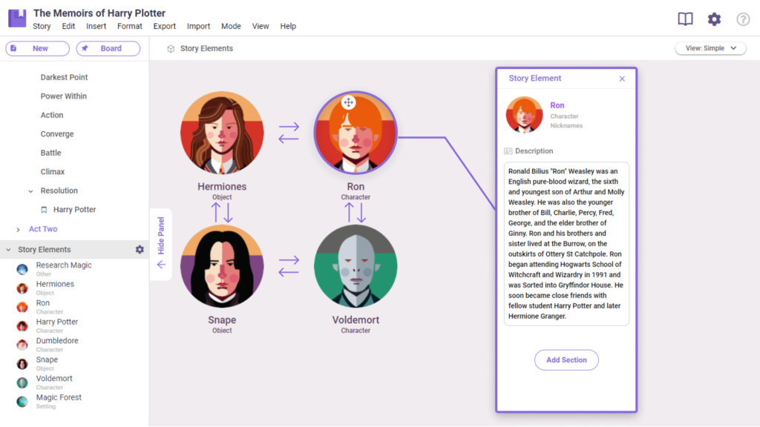Click the Research Magic icon in sidebar
This screenshot has height=427, width=760.
click(x=22, y=269)
